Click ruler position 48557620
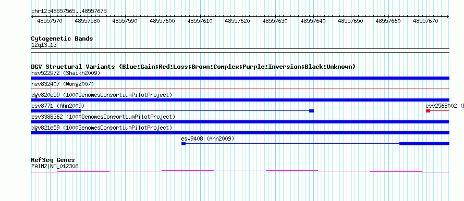This screenshot has height=201, width=464. coord(238,21)
